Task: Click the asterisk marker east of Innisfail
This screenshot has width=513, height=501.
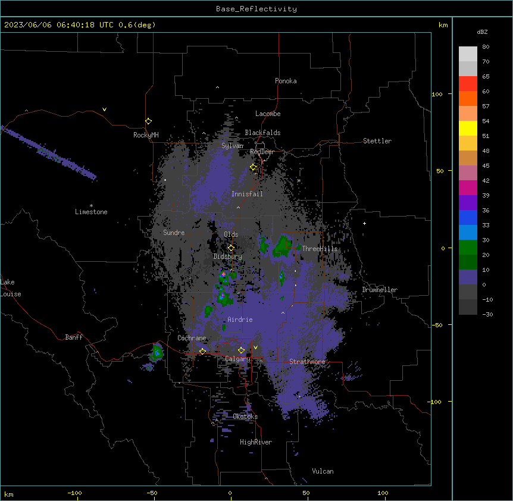Action: (x=299, y=180)
